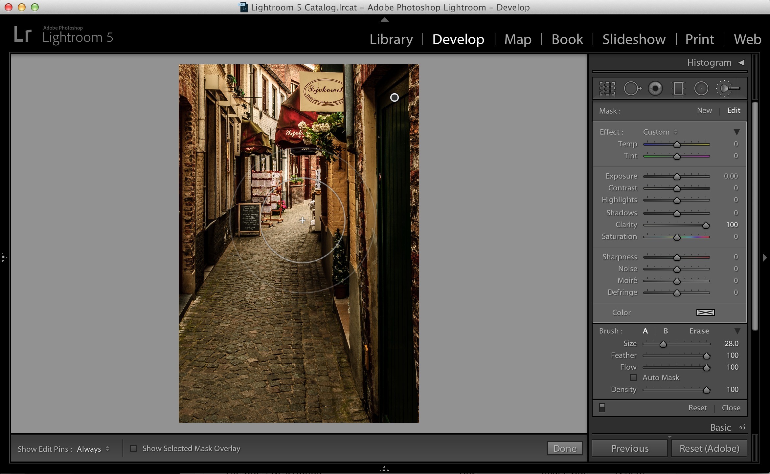Create a New mask
Image resolution: width=770 pixels, height=474 pixels.
click(x=704, y=111)
